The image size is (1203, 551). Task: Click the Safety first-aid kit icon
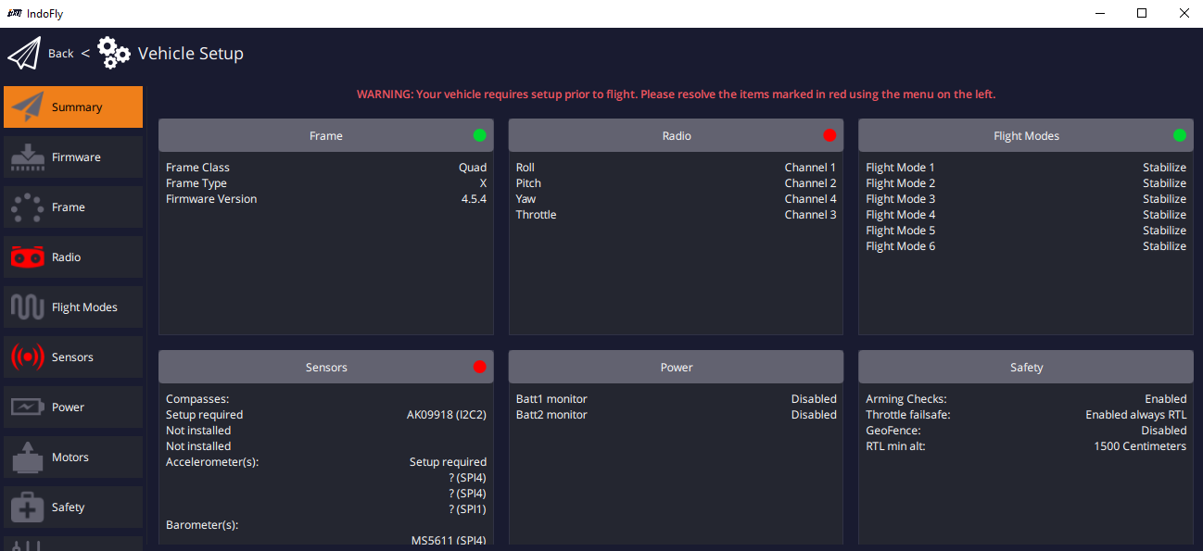coord(28,507)
